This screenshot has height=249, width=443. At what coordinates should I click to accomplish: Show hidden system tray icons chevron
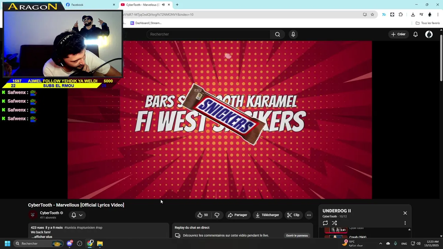[380, 243]
